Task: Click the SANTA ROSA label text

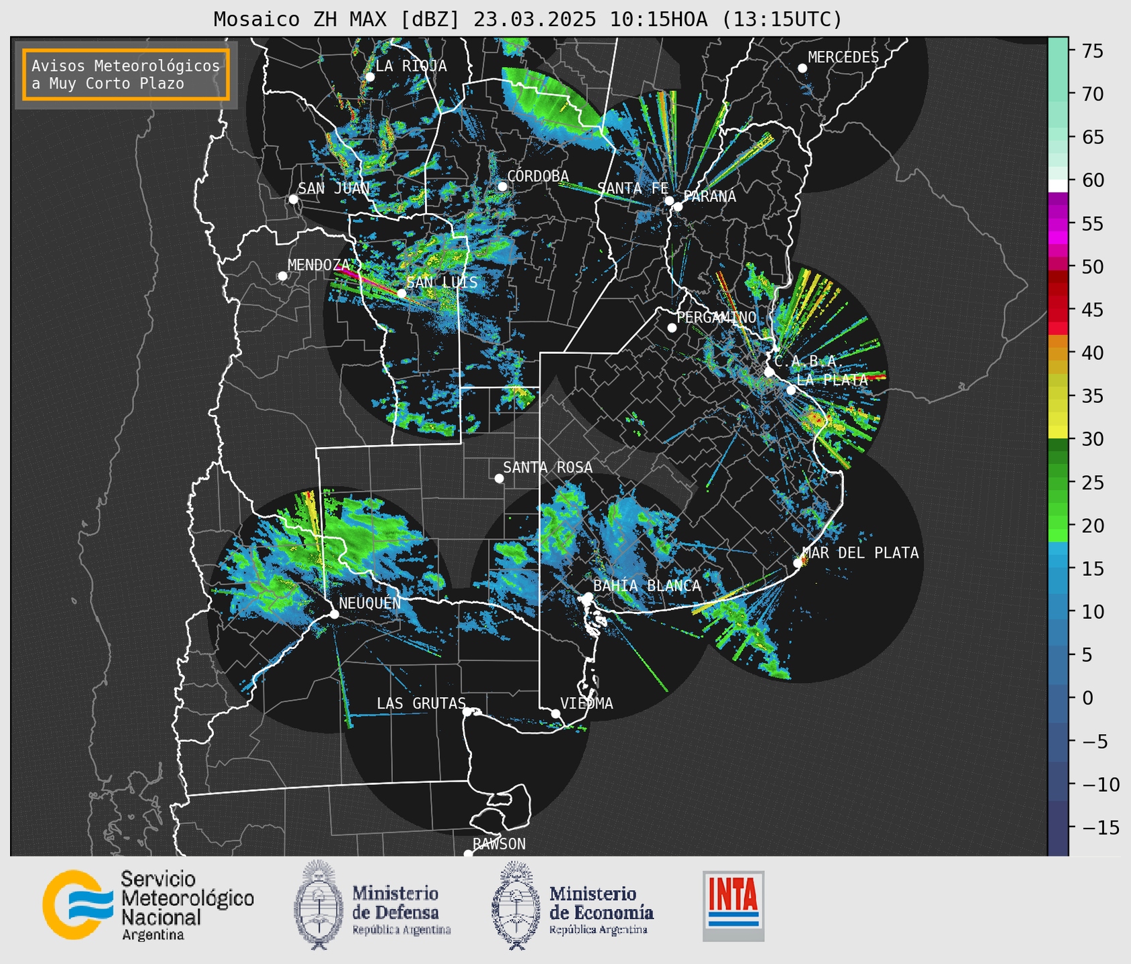Action: click(548, 467)
